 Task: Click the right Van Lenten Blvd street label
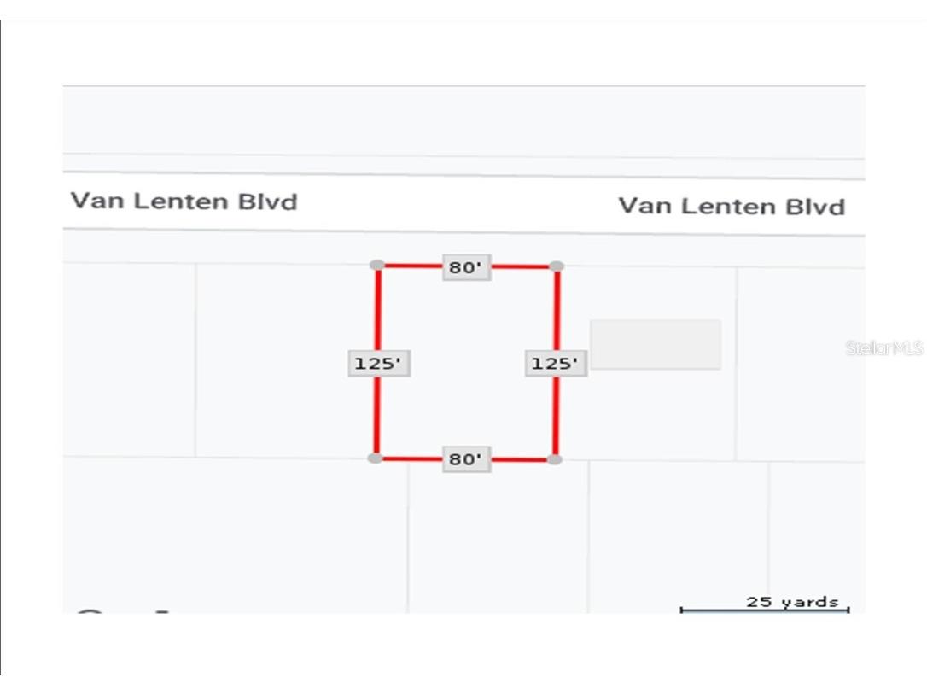[x=732, y=207]
